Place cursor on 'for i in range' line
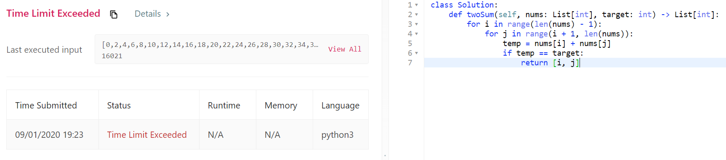The image size is (726, 160). click(534, 24)
